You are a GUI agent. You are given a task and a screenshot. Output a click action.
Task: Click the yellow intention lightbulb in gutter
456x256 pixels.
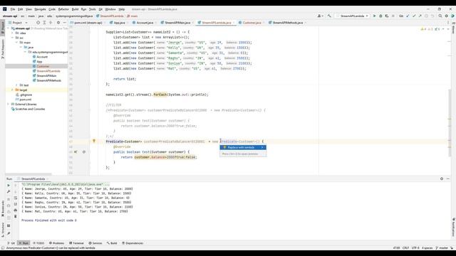[94, 141]
